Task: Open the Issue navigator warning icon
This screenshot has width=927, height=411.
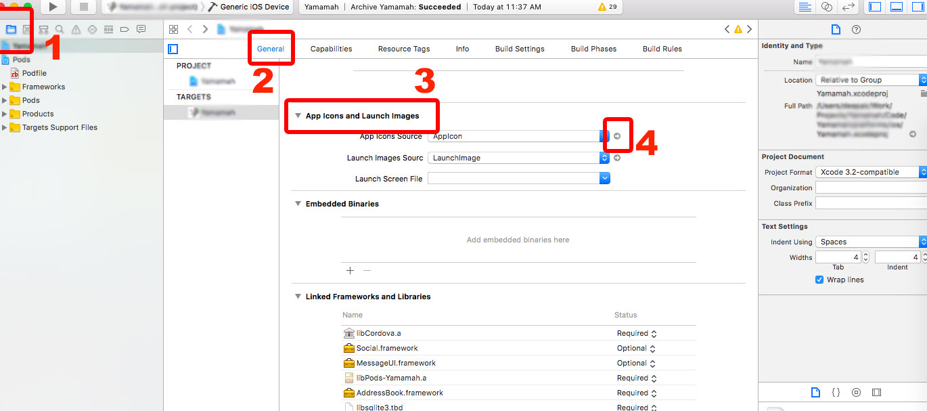Action: coord(76,30)
